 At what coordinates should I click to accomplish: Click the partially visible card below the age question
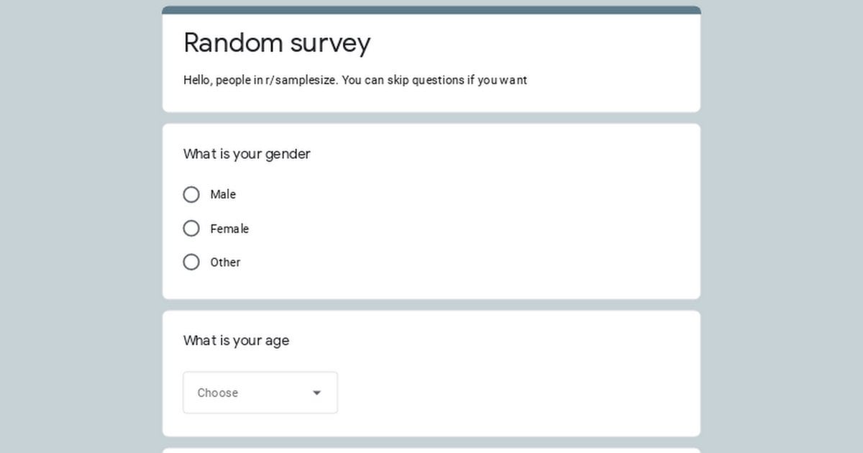point(431,449)
